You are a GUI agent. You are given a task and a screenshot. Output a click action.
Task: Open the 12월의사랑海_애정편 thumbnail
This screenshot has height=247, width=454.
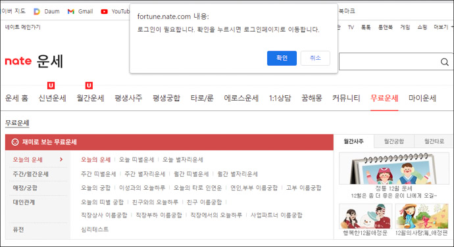[x=422, y=216]
